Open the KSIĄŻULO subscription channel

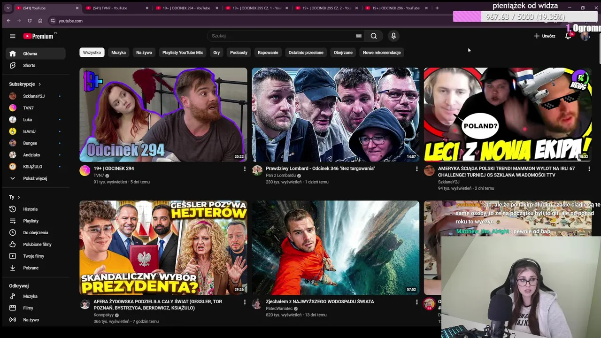point(36,167)
